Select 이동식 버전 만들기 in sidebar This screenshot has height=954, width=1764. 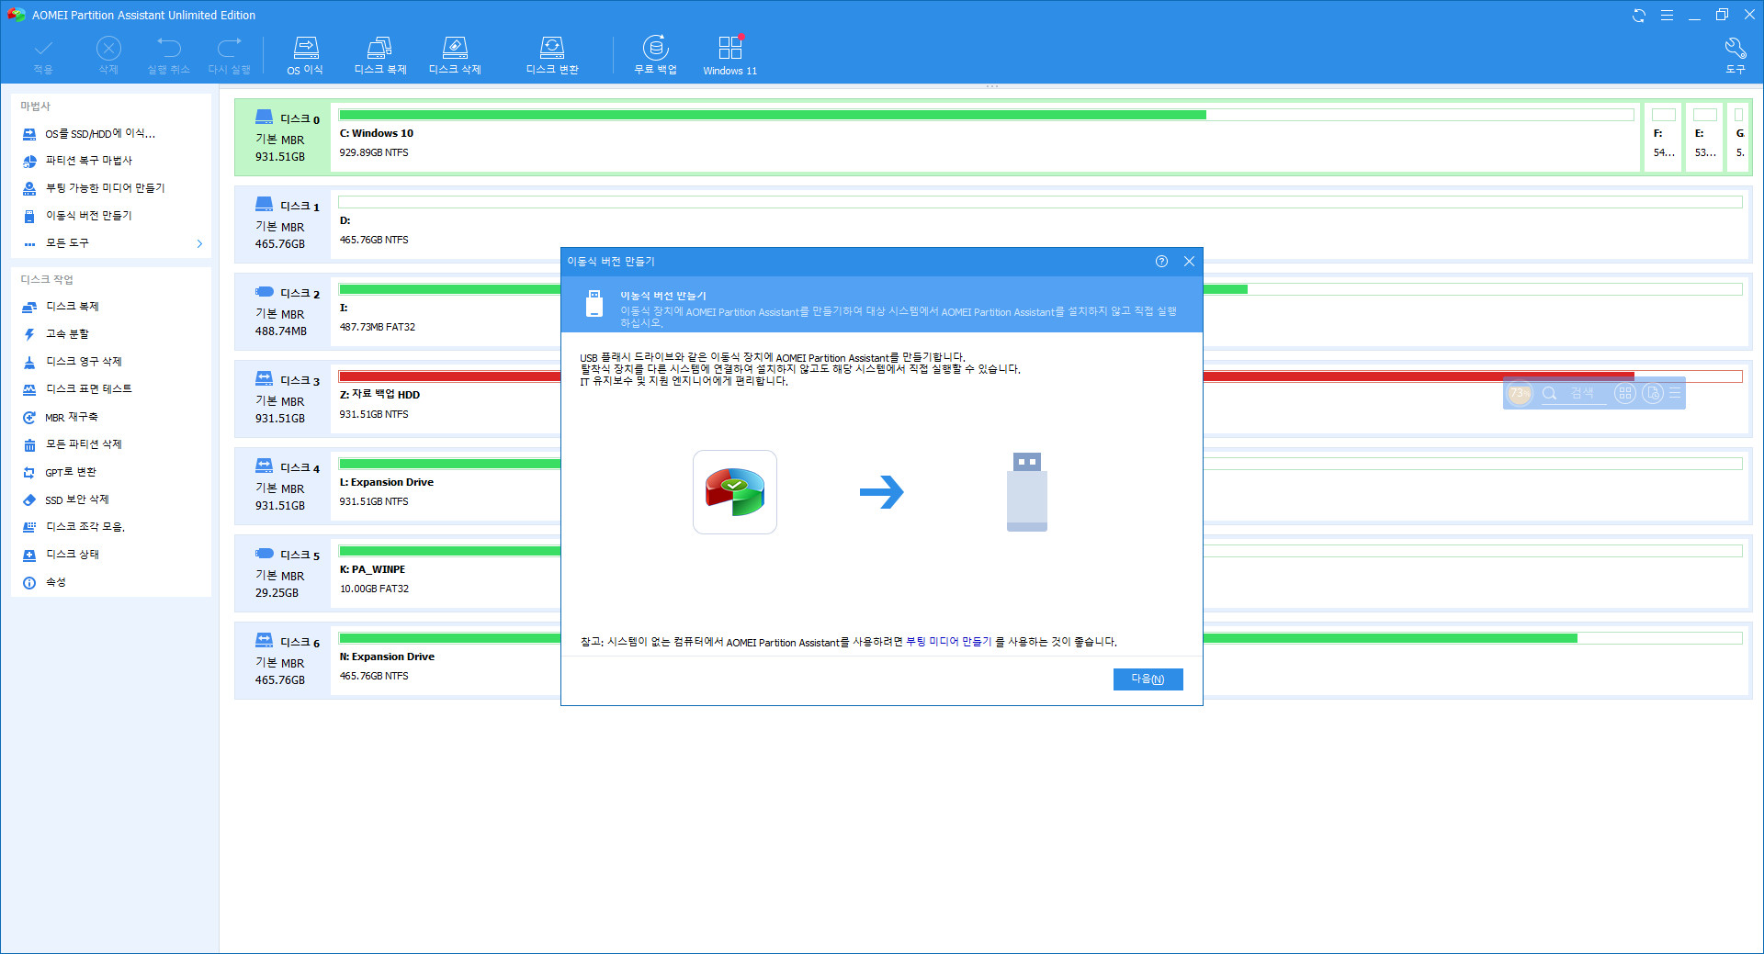click(89, 216)
